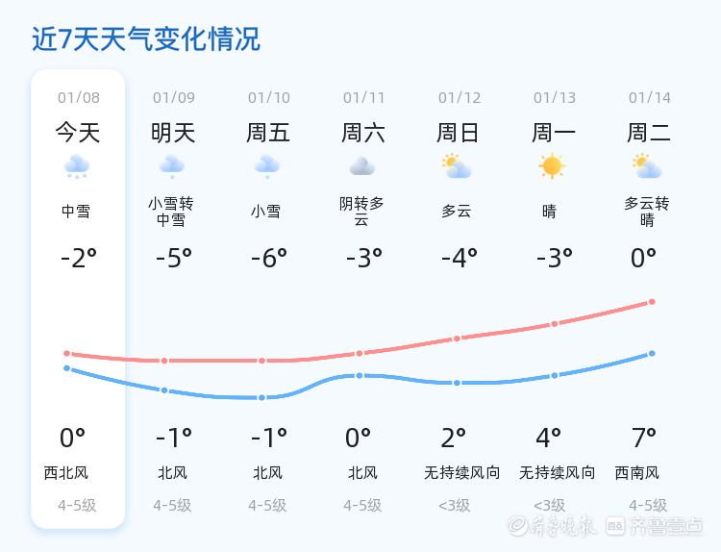
Task: Click the light snow icon under 明天
Action: click(172, 167)
